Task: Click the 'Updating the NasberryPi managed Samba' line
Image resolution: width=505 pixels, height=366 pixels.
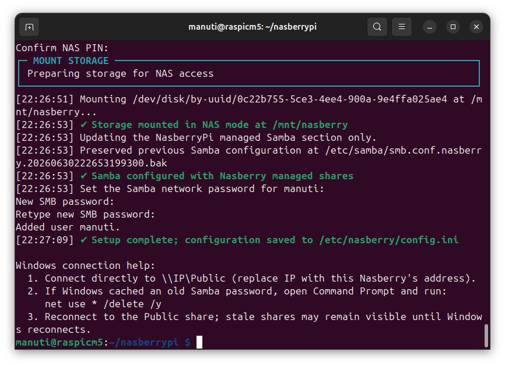Action: [196, 137]
